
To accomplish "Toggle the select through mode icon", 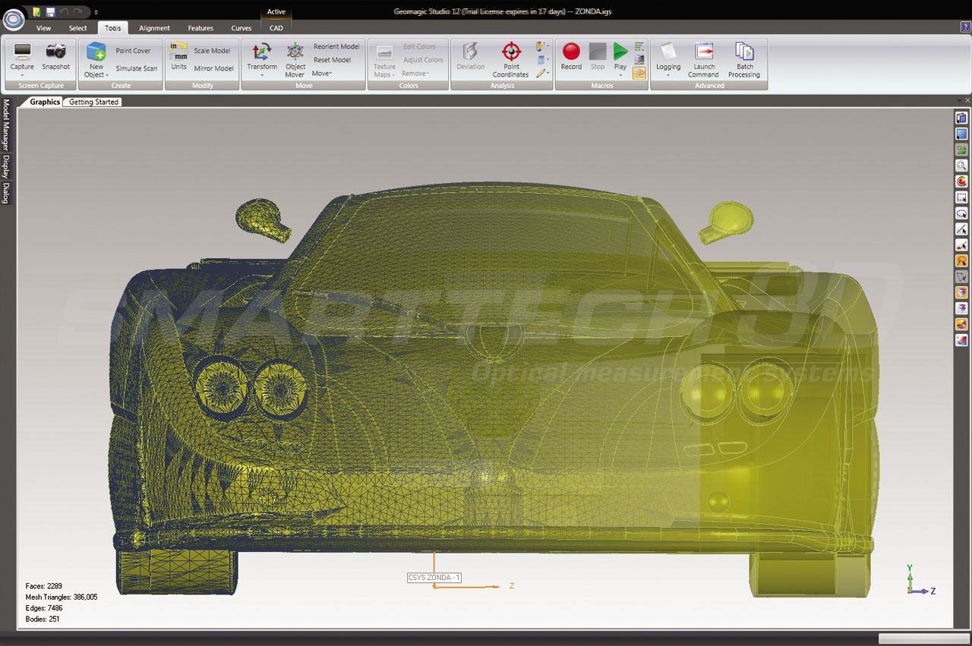I will pos(961,309).
